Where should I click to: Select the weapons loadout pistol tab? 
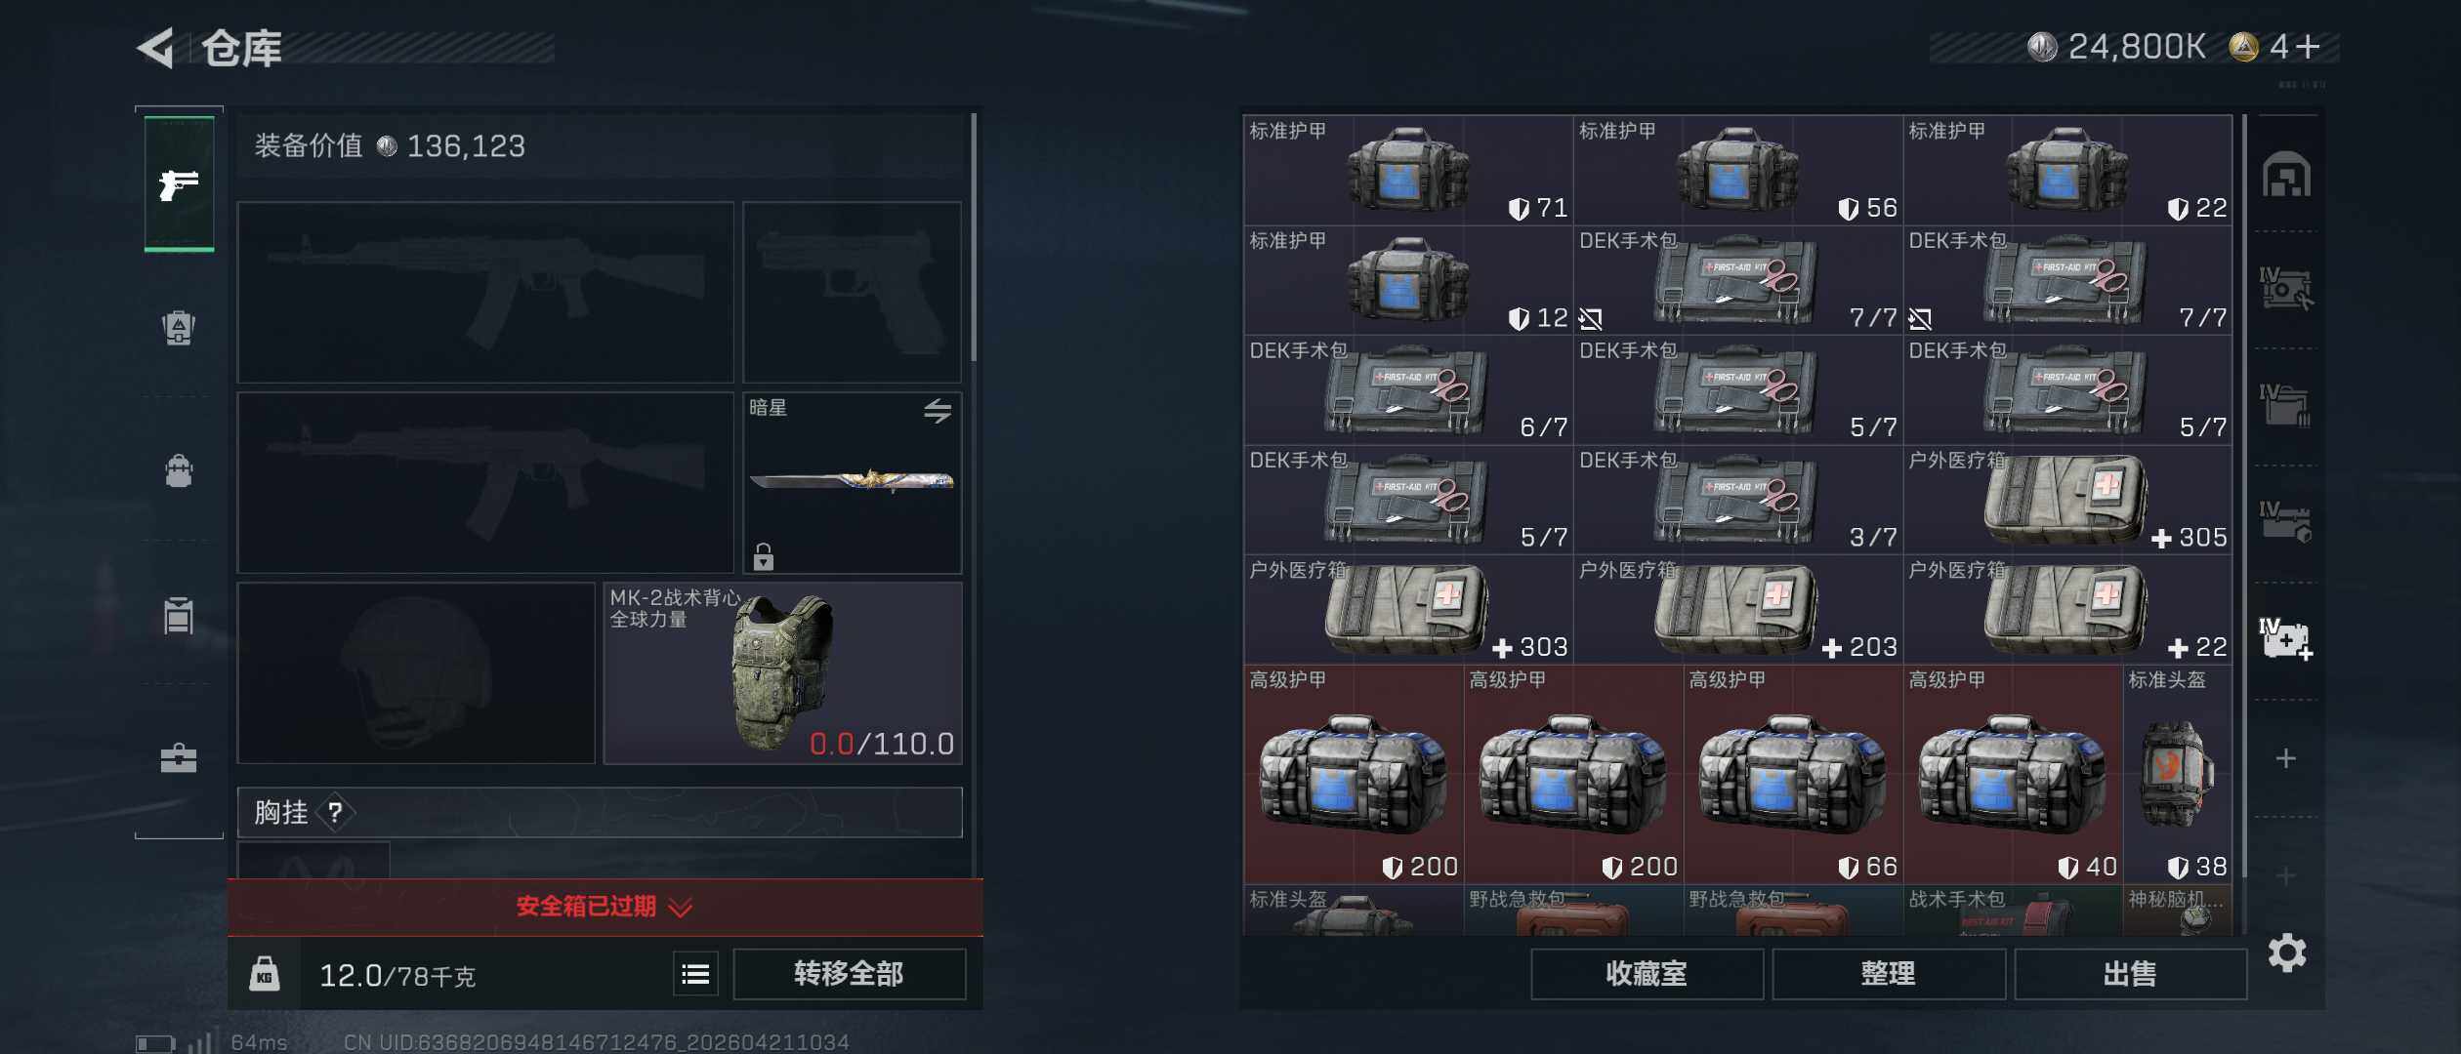coord(179,184)
